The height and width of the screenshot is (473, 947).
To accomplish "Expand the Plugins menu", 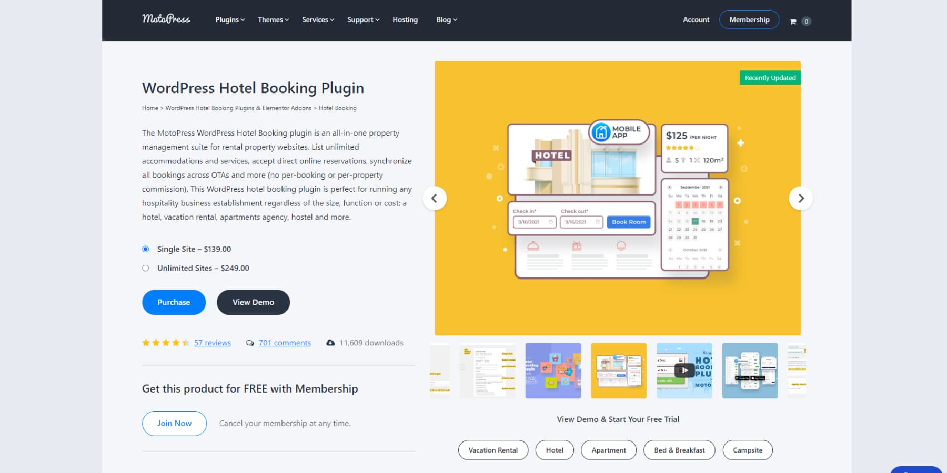I will pos(230,19).
